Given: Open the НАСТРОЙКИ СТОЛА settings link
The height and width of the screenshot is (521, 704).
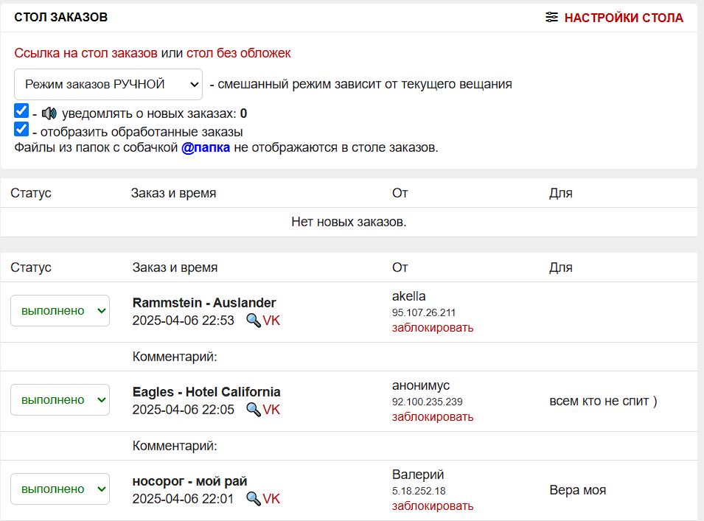Looking at the screenshot, I should tap(624, 18).
